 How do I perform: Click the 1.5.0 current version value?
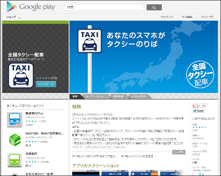pos(195,146)
